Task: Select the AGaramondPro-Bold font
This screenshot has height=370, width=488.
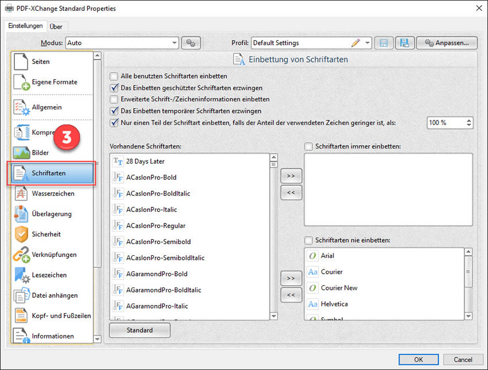Action: tap(189, 274)
